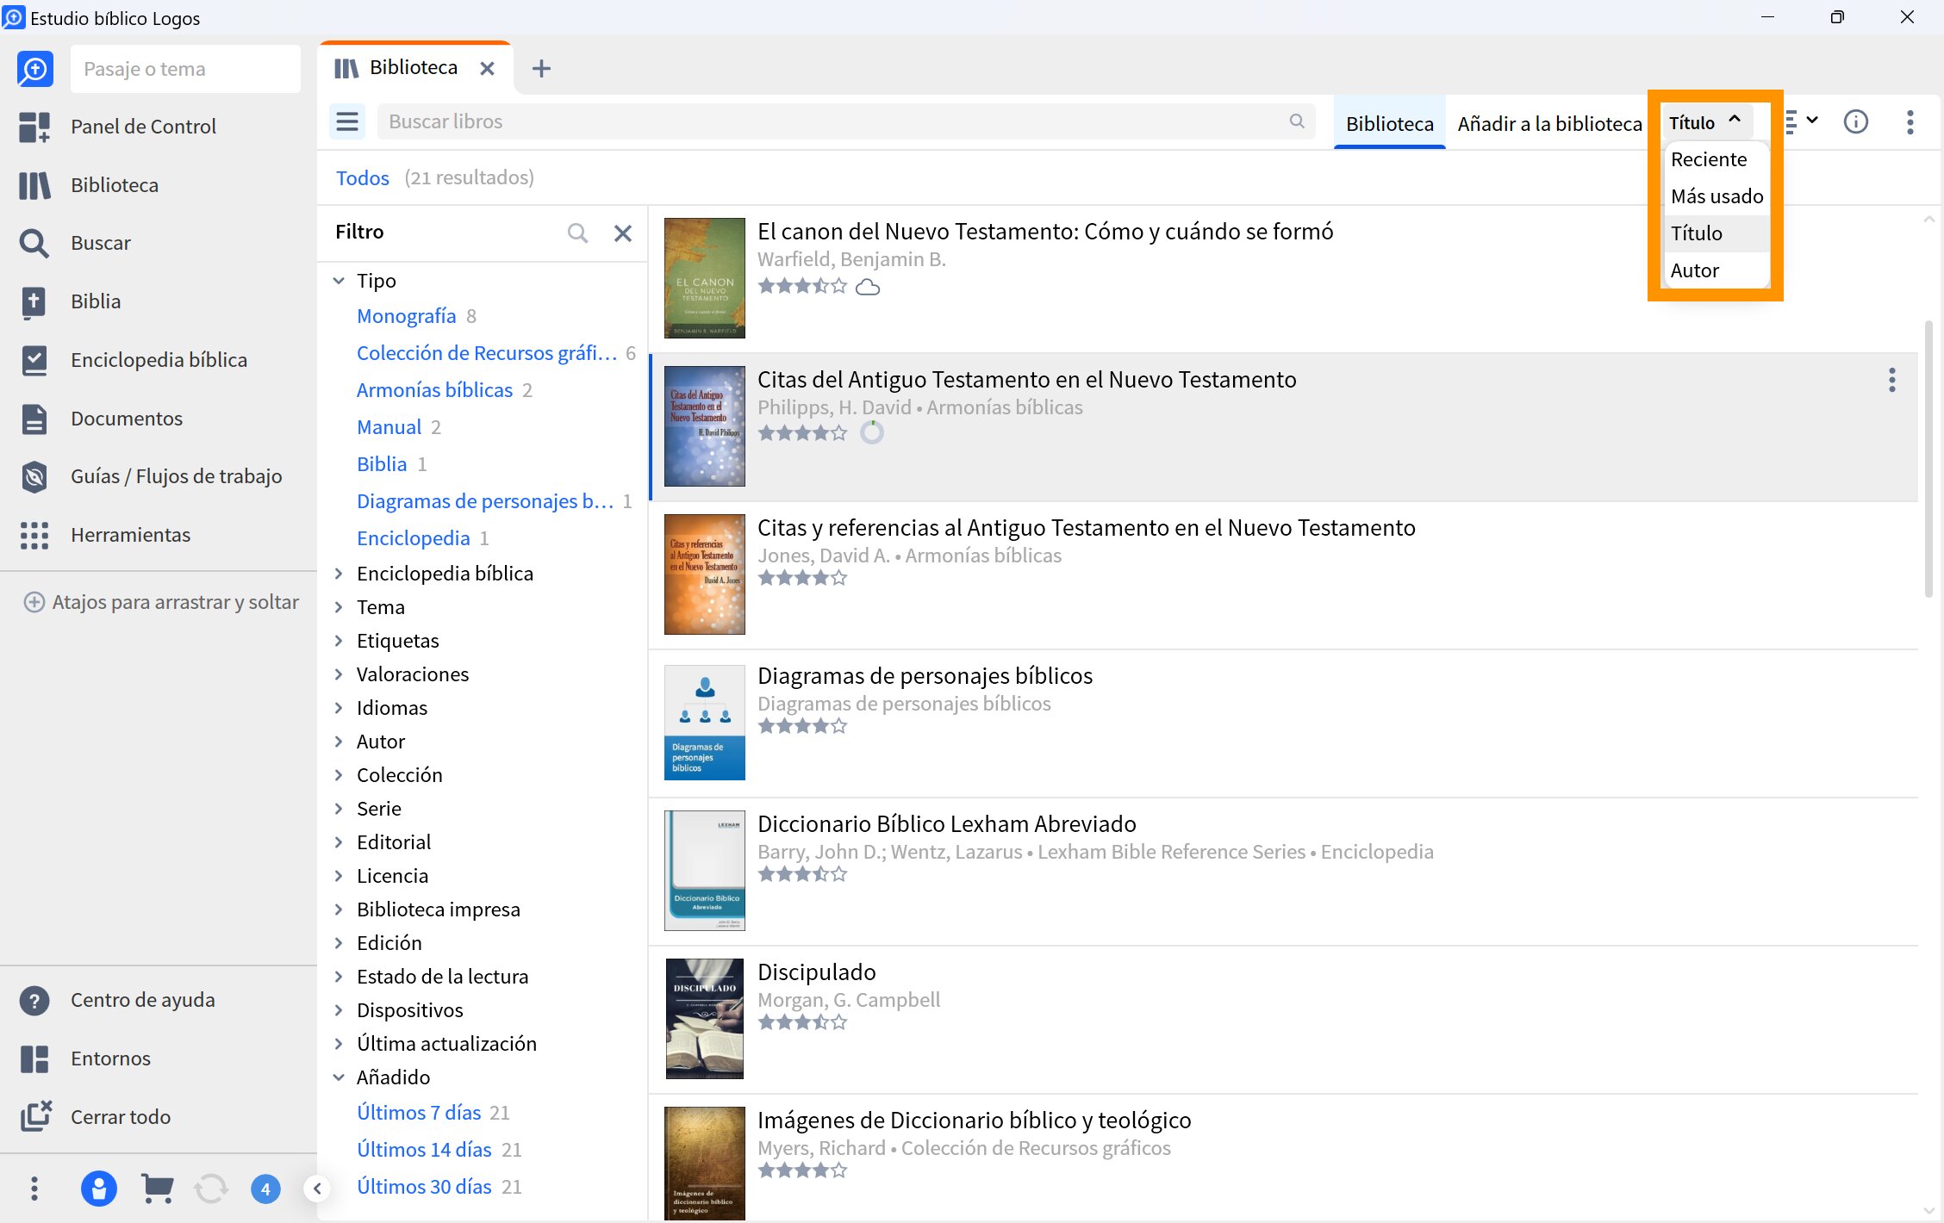Screen dimensions: 1944x1223
Task: Expand the Idiomas filter section
Action: pos(339,708)
